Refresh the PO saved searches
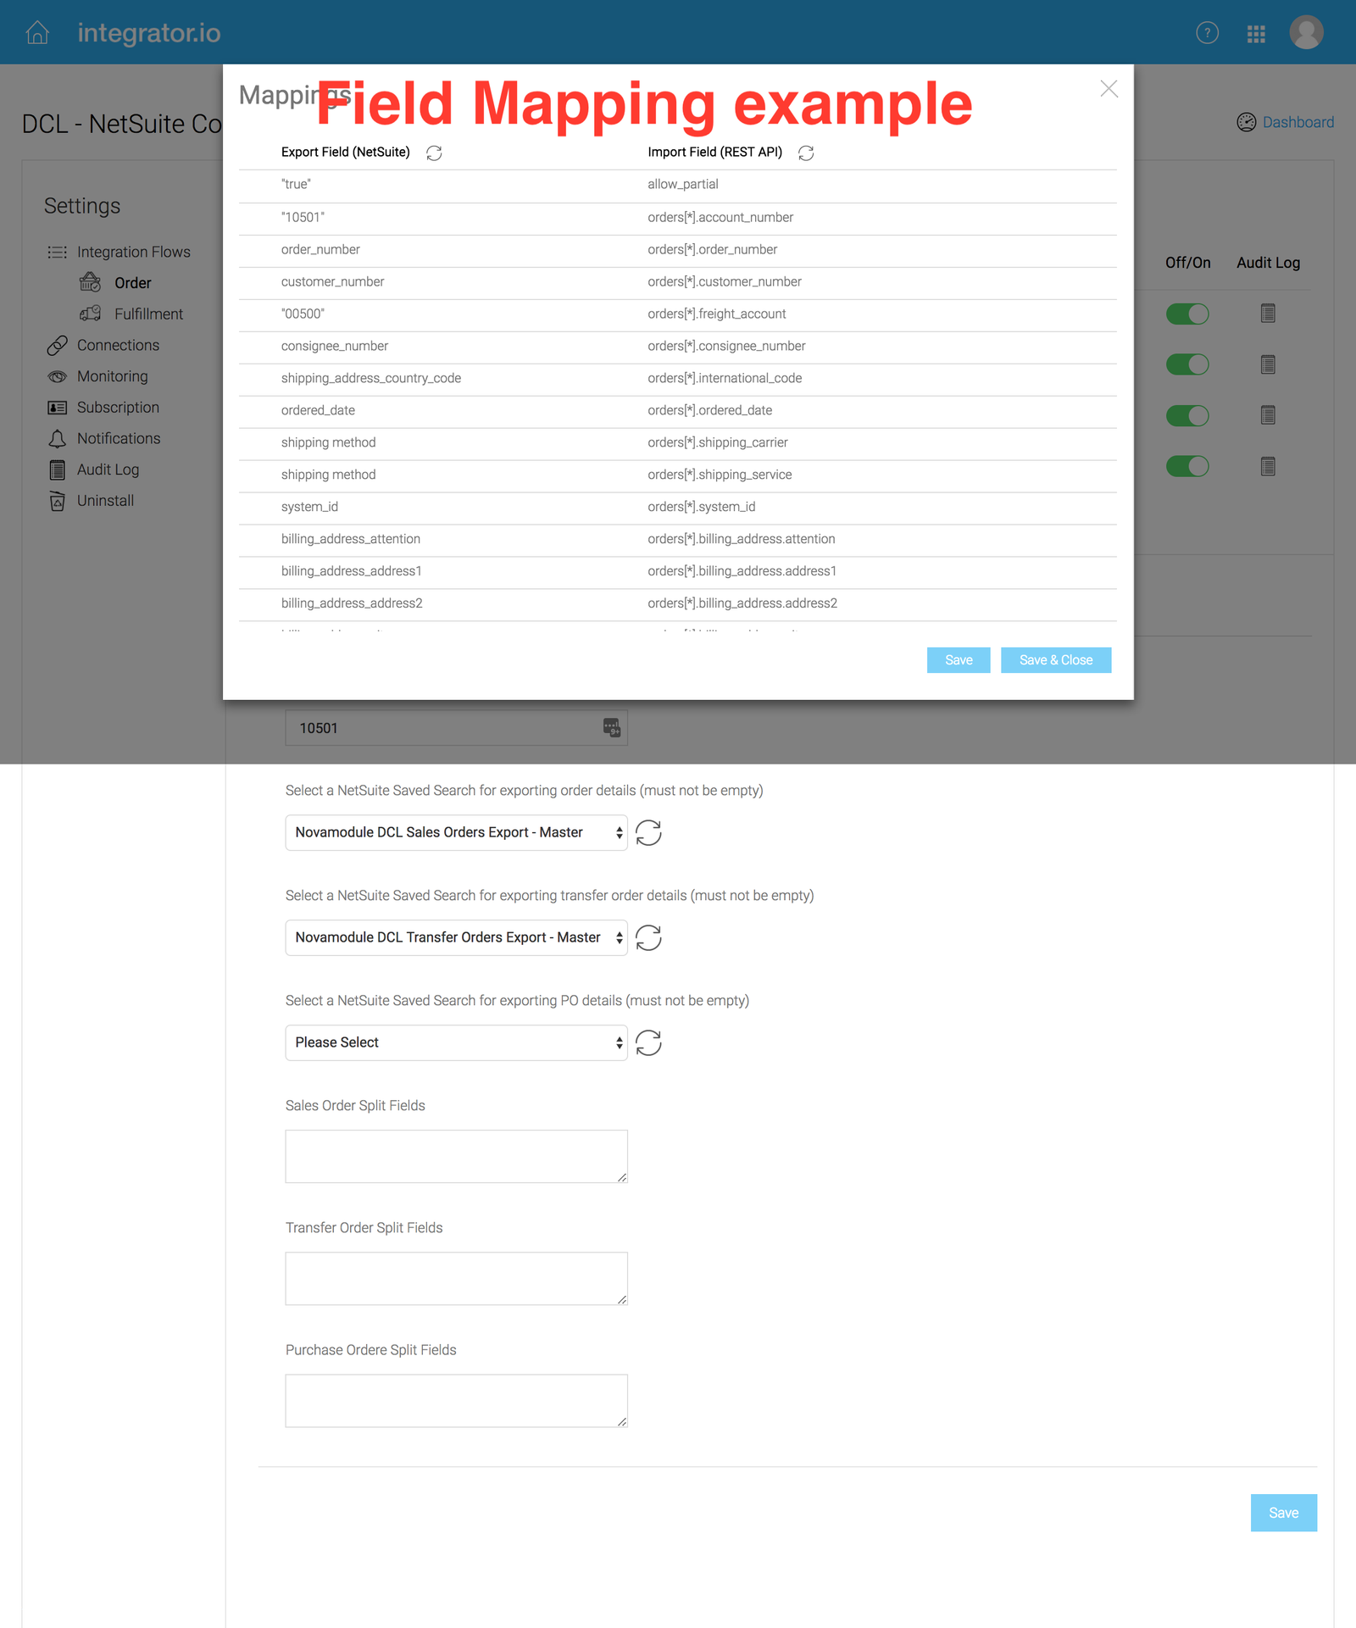The image size is (1356, 1628). pyautogui.click(x=648, y=1042)
